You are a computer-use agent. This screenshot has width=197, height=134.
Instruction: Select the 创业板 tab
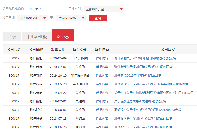[63, 35]
